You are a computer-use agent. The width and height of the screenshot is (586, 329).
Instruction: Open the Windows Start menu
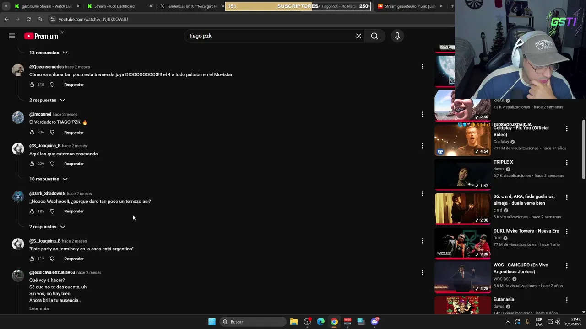212,322
